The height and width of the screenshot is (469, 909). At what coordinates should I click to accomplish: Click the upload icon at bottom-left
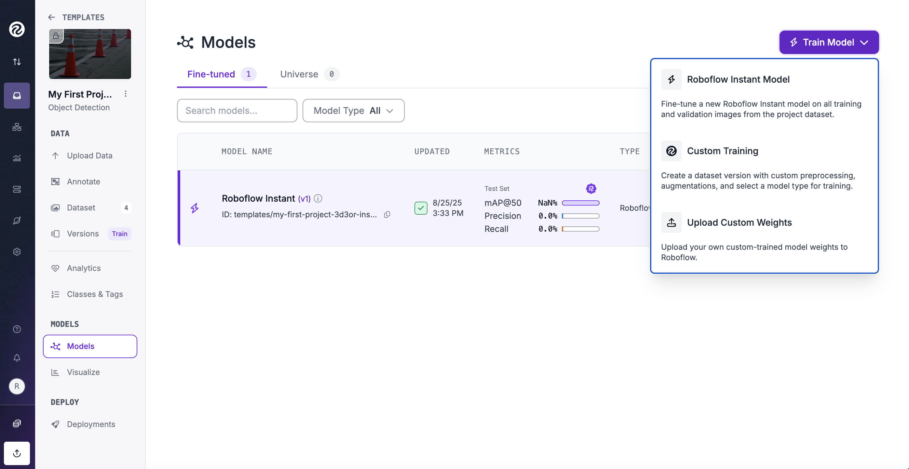17,453
